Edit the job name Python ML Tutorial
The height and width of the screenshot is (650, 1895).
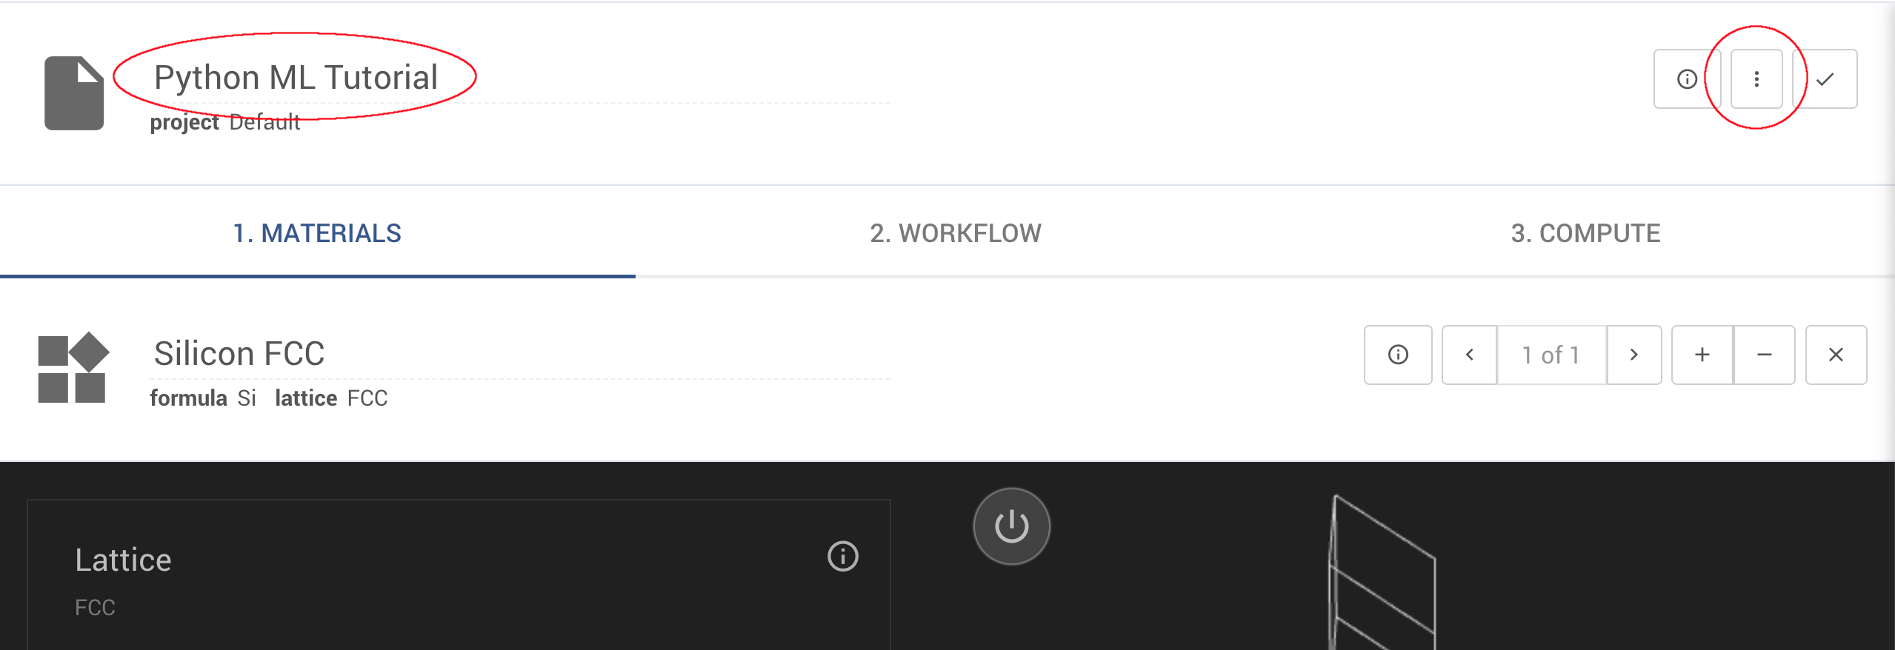pos(296,78)
